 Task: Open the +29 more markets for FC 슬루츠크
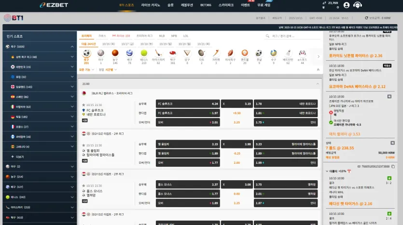tap(85, 120)
